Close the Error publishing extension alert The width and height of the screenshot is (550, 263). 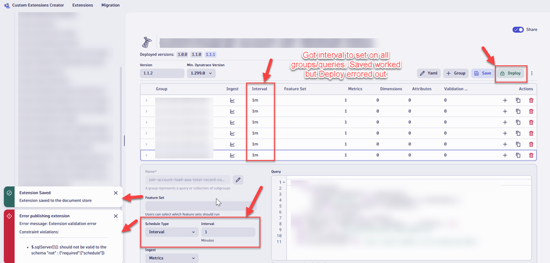pyautogui.click(x=116, y=216)
